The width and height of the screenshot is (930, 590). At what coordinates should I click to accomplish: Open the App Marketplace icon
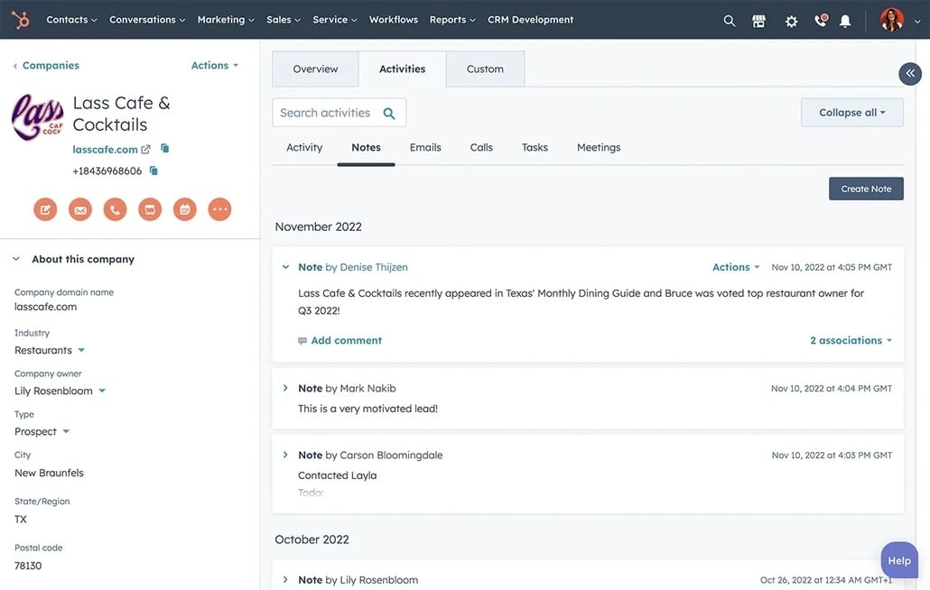[758, 19]
